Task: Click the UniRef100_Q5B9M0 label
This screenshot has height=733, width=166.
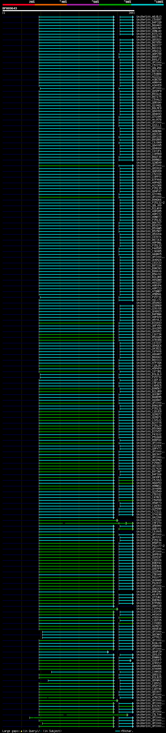Action: pos(149,526)
